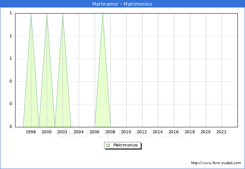Select the 1998 year axis label
This screenshot has height=169, width=245.
coord(31,132)
